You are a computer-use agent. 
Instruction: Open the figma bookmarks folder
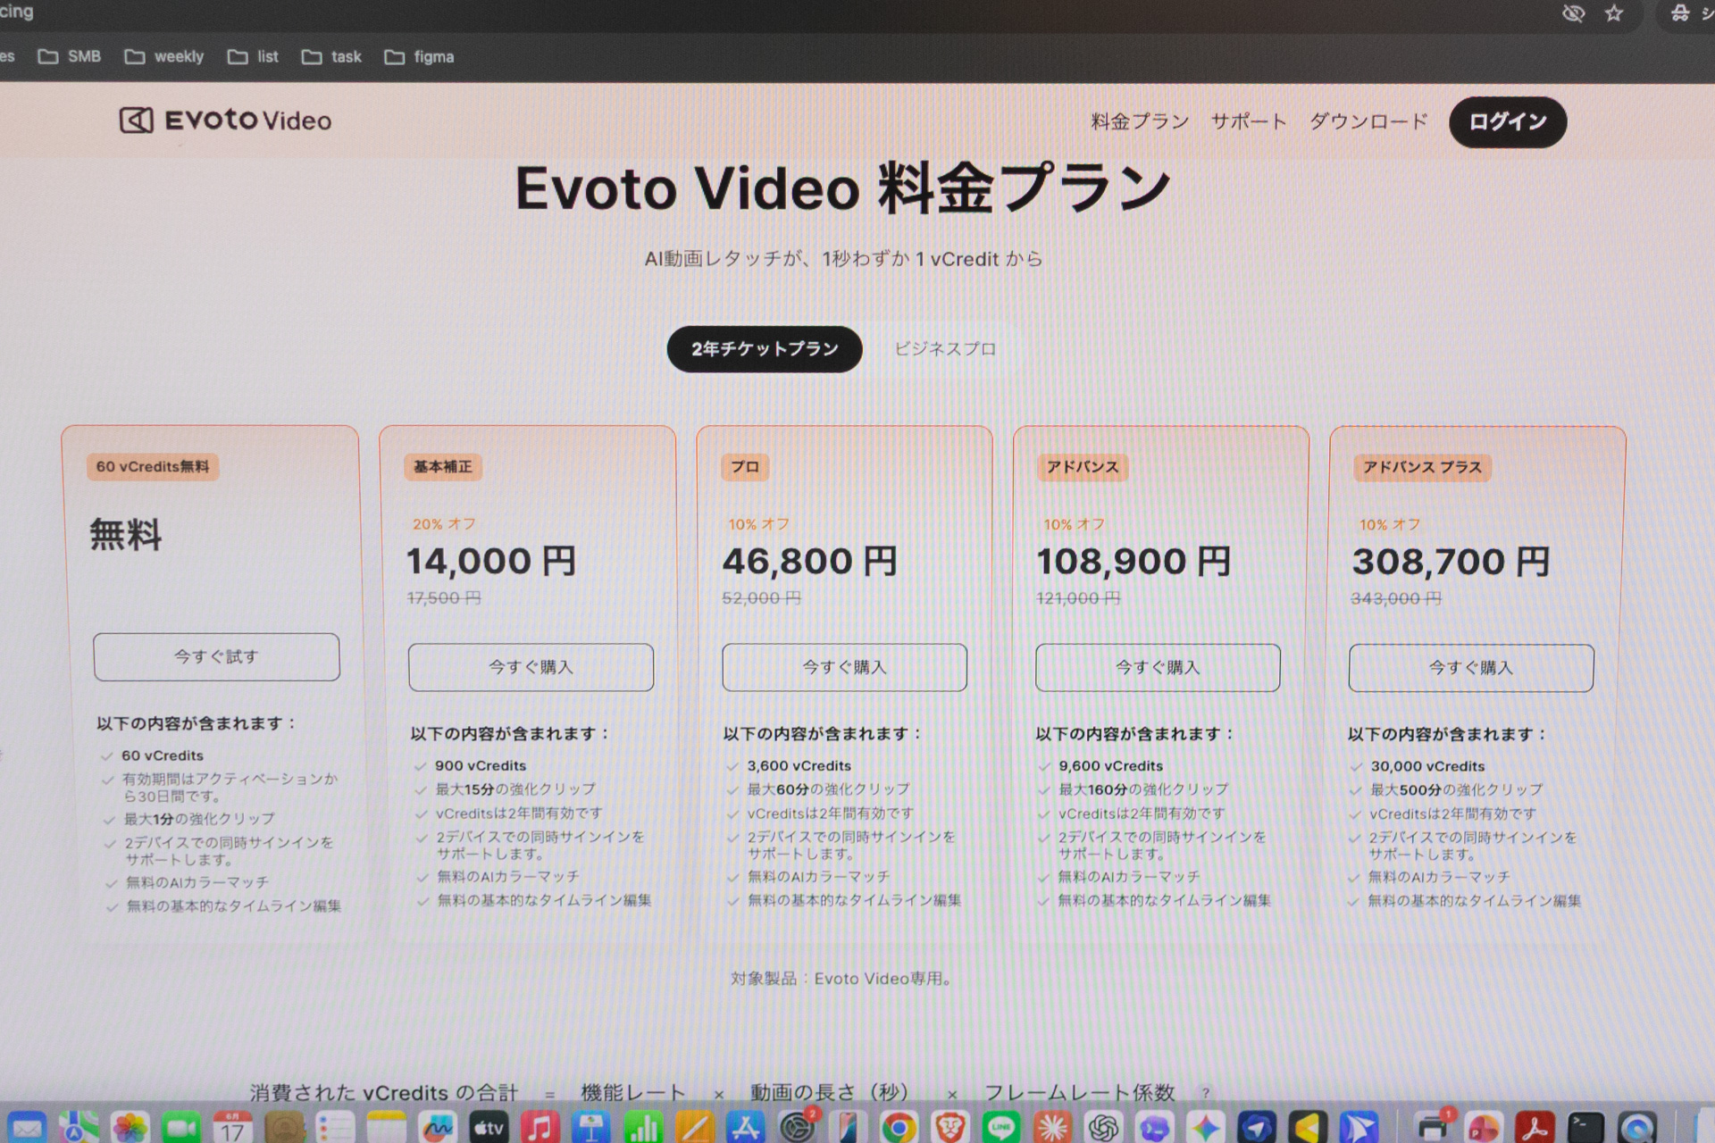(420, 56)
